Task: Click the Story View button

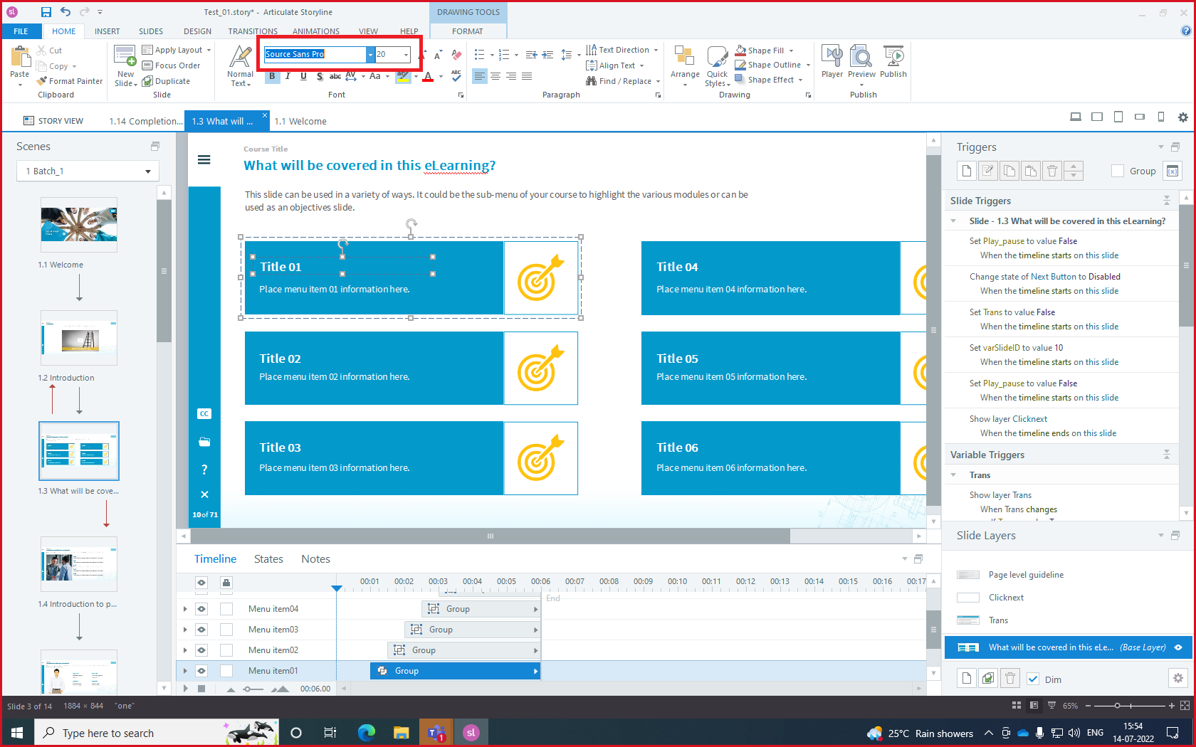Action: coord(53,121)
